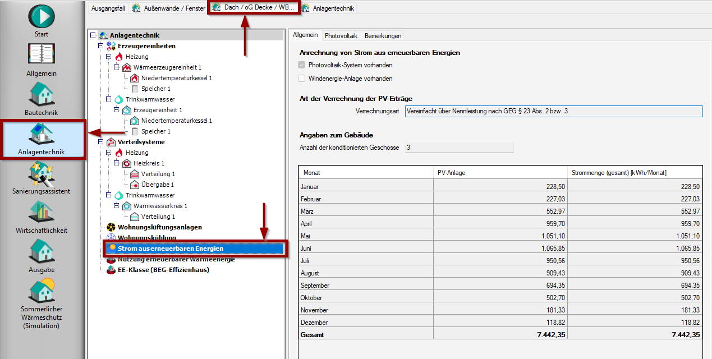Switch to the Bemerkungen tab
This screenshot has height=359, width=712.
coord(383,36)
